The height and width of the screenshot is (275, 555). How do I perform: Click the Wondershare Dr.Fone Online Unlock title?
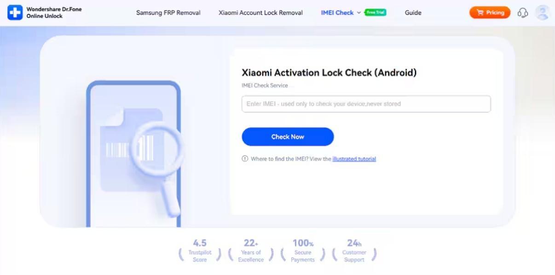pos(54,12)
